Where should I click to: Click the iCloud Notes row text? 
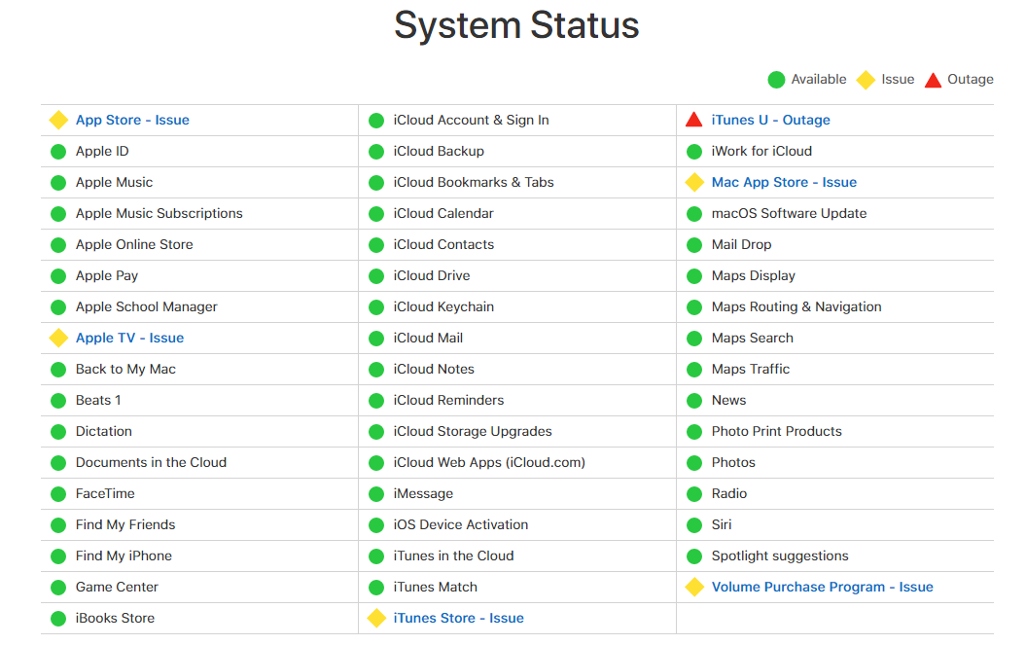pyautogui.click(x=434, y=369)
